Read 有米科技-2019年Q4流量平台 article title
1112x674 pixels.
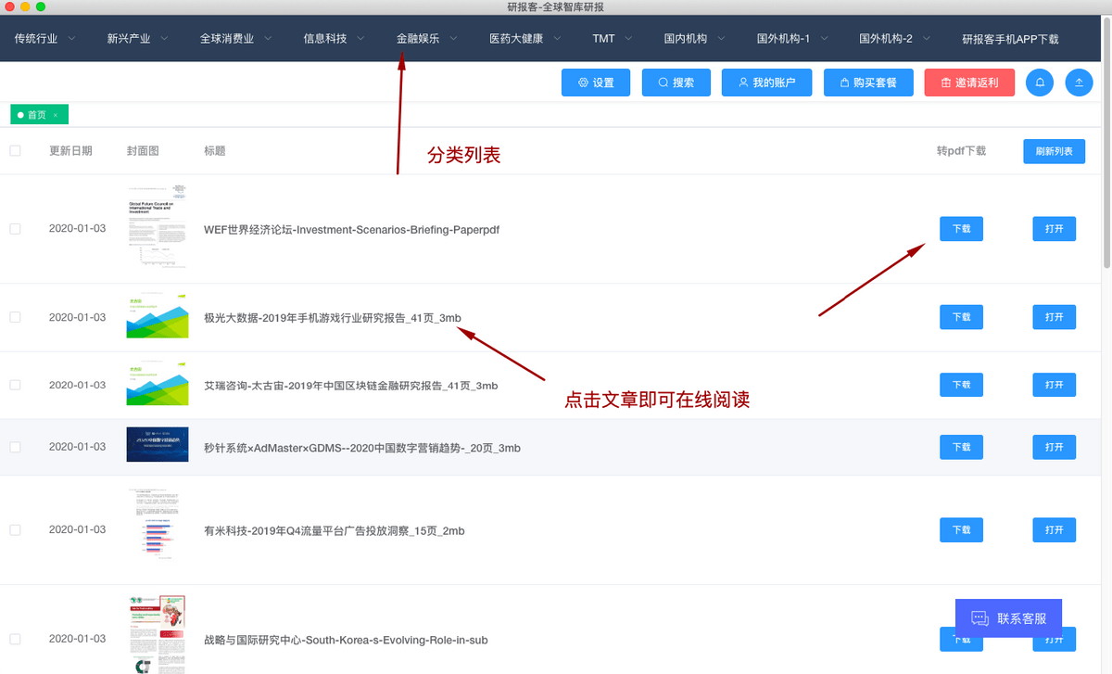point(335,530)
